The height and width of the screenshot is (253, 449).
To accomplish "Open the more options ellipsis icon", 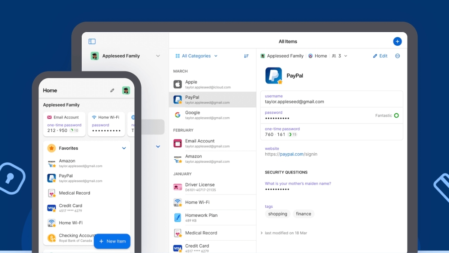I will pyautogui.click(x=397, y=56).
